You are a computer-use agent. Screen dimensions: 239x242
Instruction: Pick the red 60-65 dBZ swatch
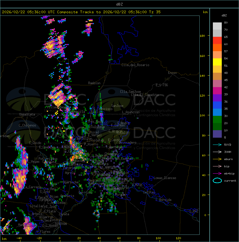tap(217, 41)
